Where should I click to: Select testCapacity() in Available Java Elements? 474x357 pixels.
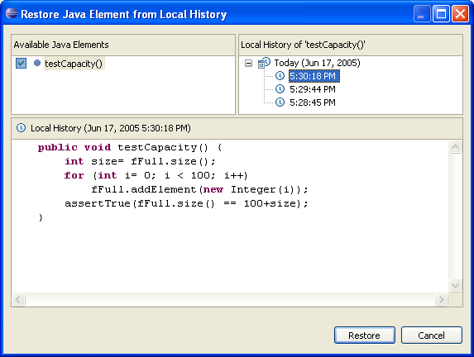tap(74, 64)
